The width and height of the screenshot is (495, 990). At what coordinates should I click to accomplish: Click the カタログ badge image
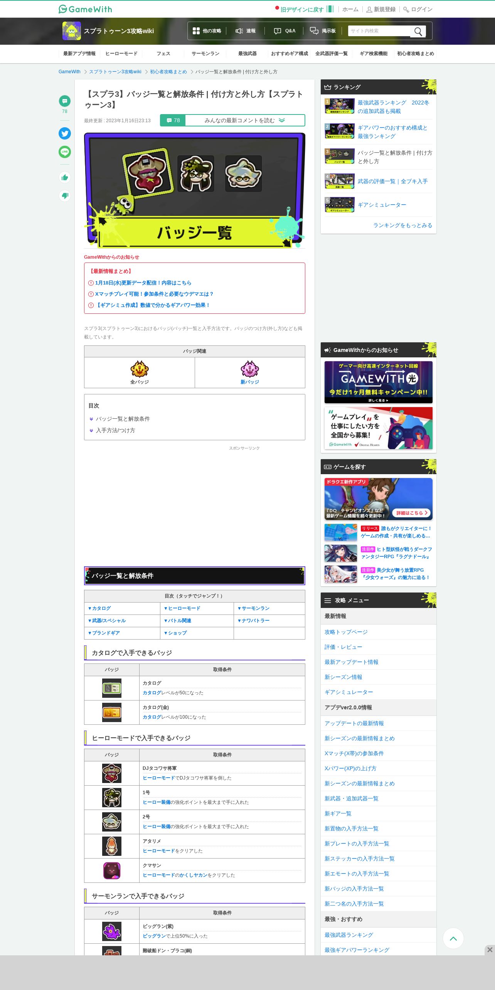tap(112, 688)
